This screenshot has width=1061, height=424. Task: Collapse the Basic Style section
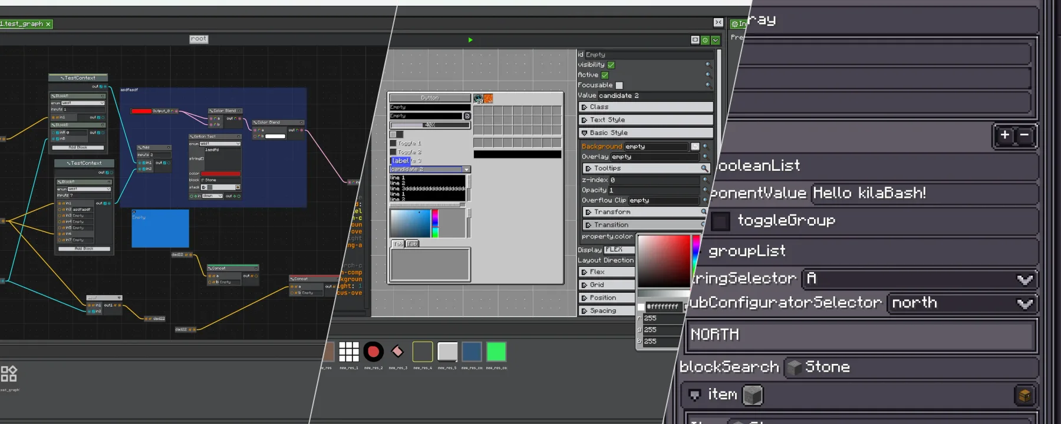click(646, 133)
